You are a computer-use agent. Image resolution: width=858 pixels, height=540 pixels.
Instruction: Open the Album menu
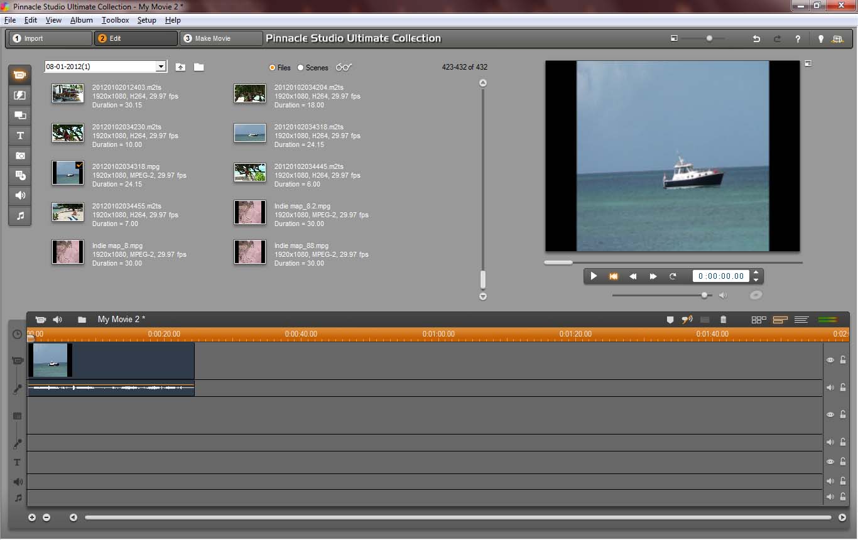click(82, 20)
